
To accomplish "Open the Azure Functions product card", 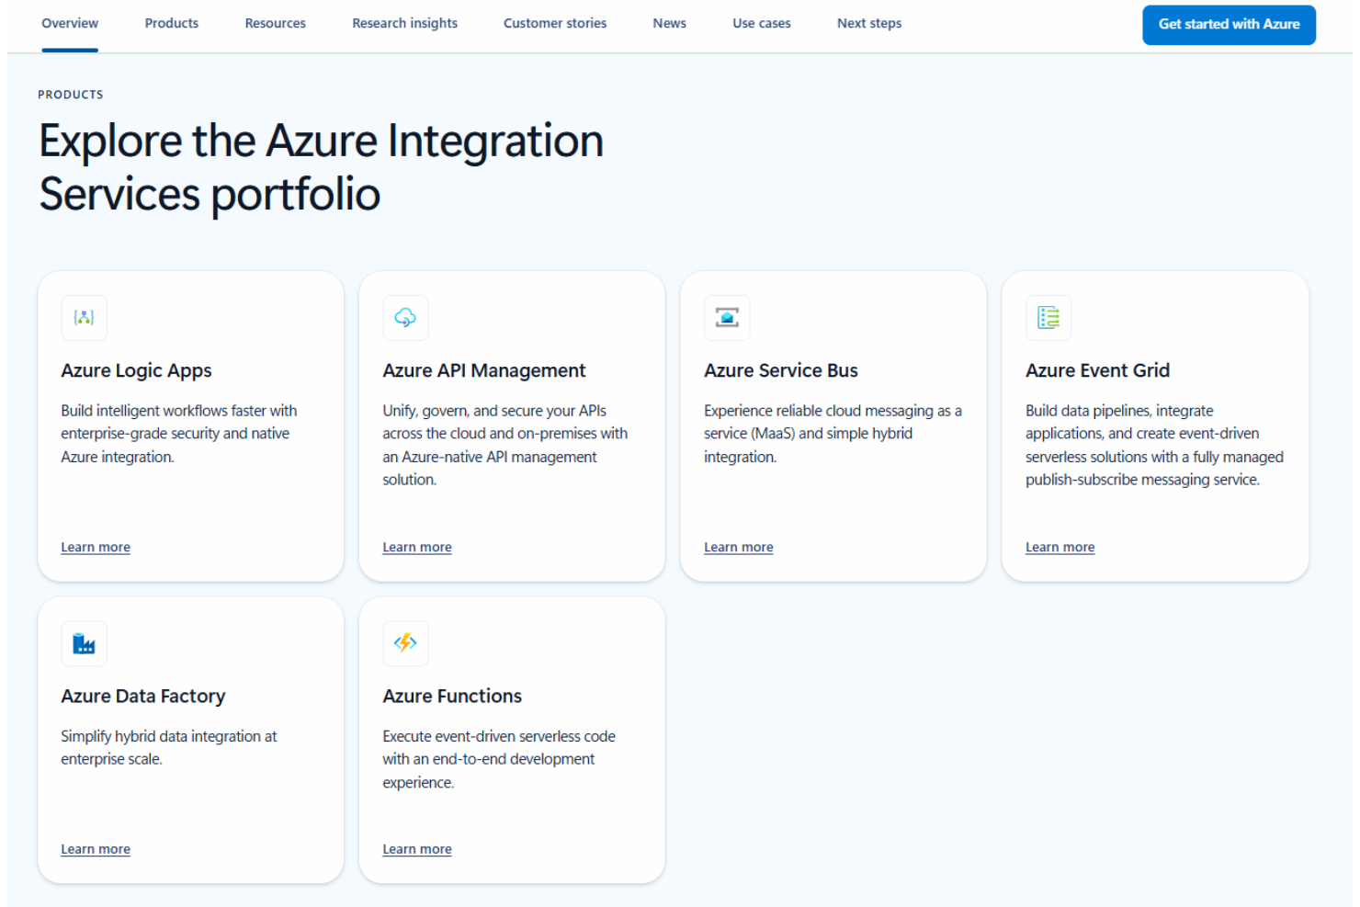I will [512, 740].
